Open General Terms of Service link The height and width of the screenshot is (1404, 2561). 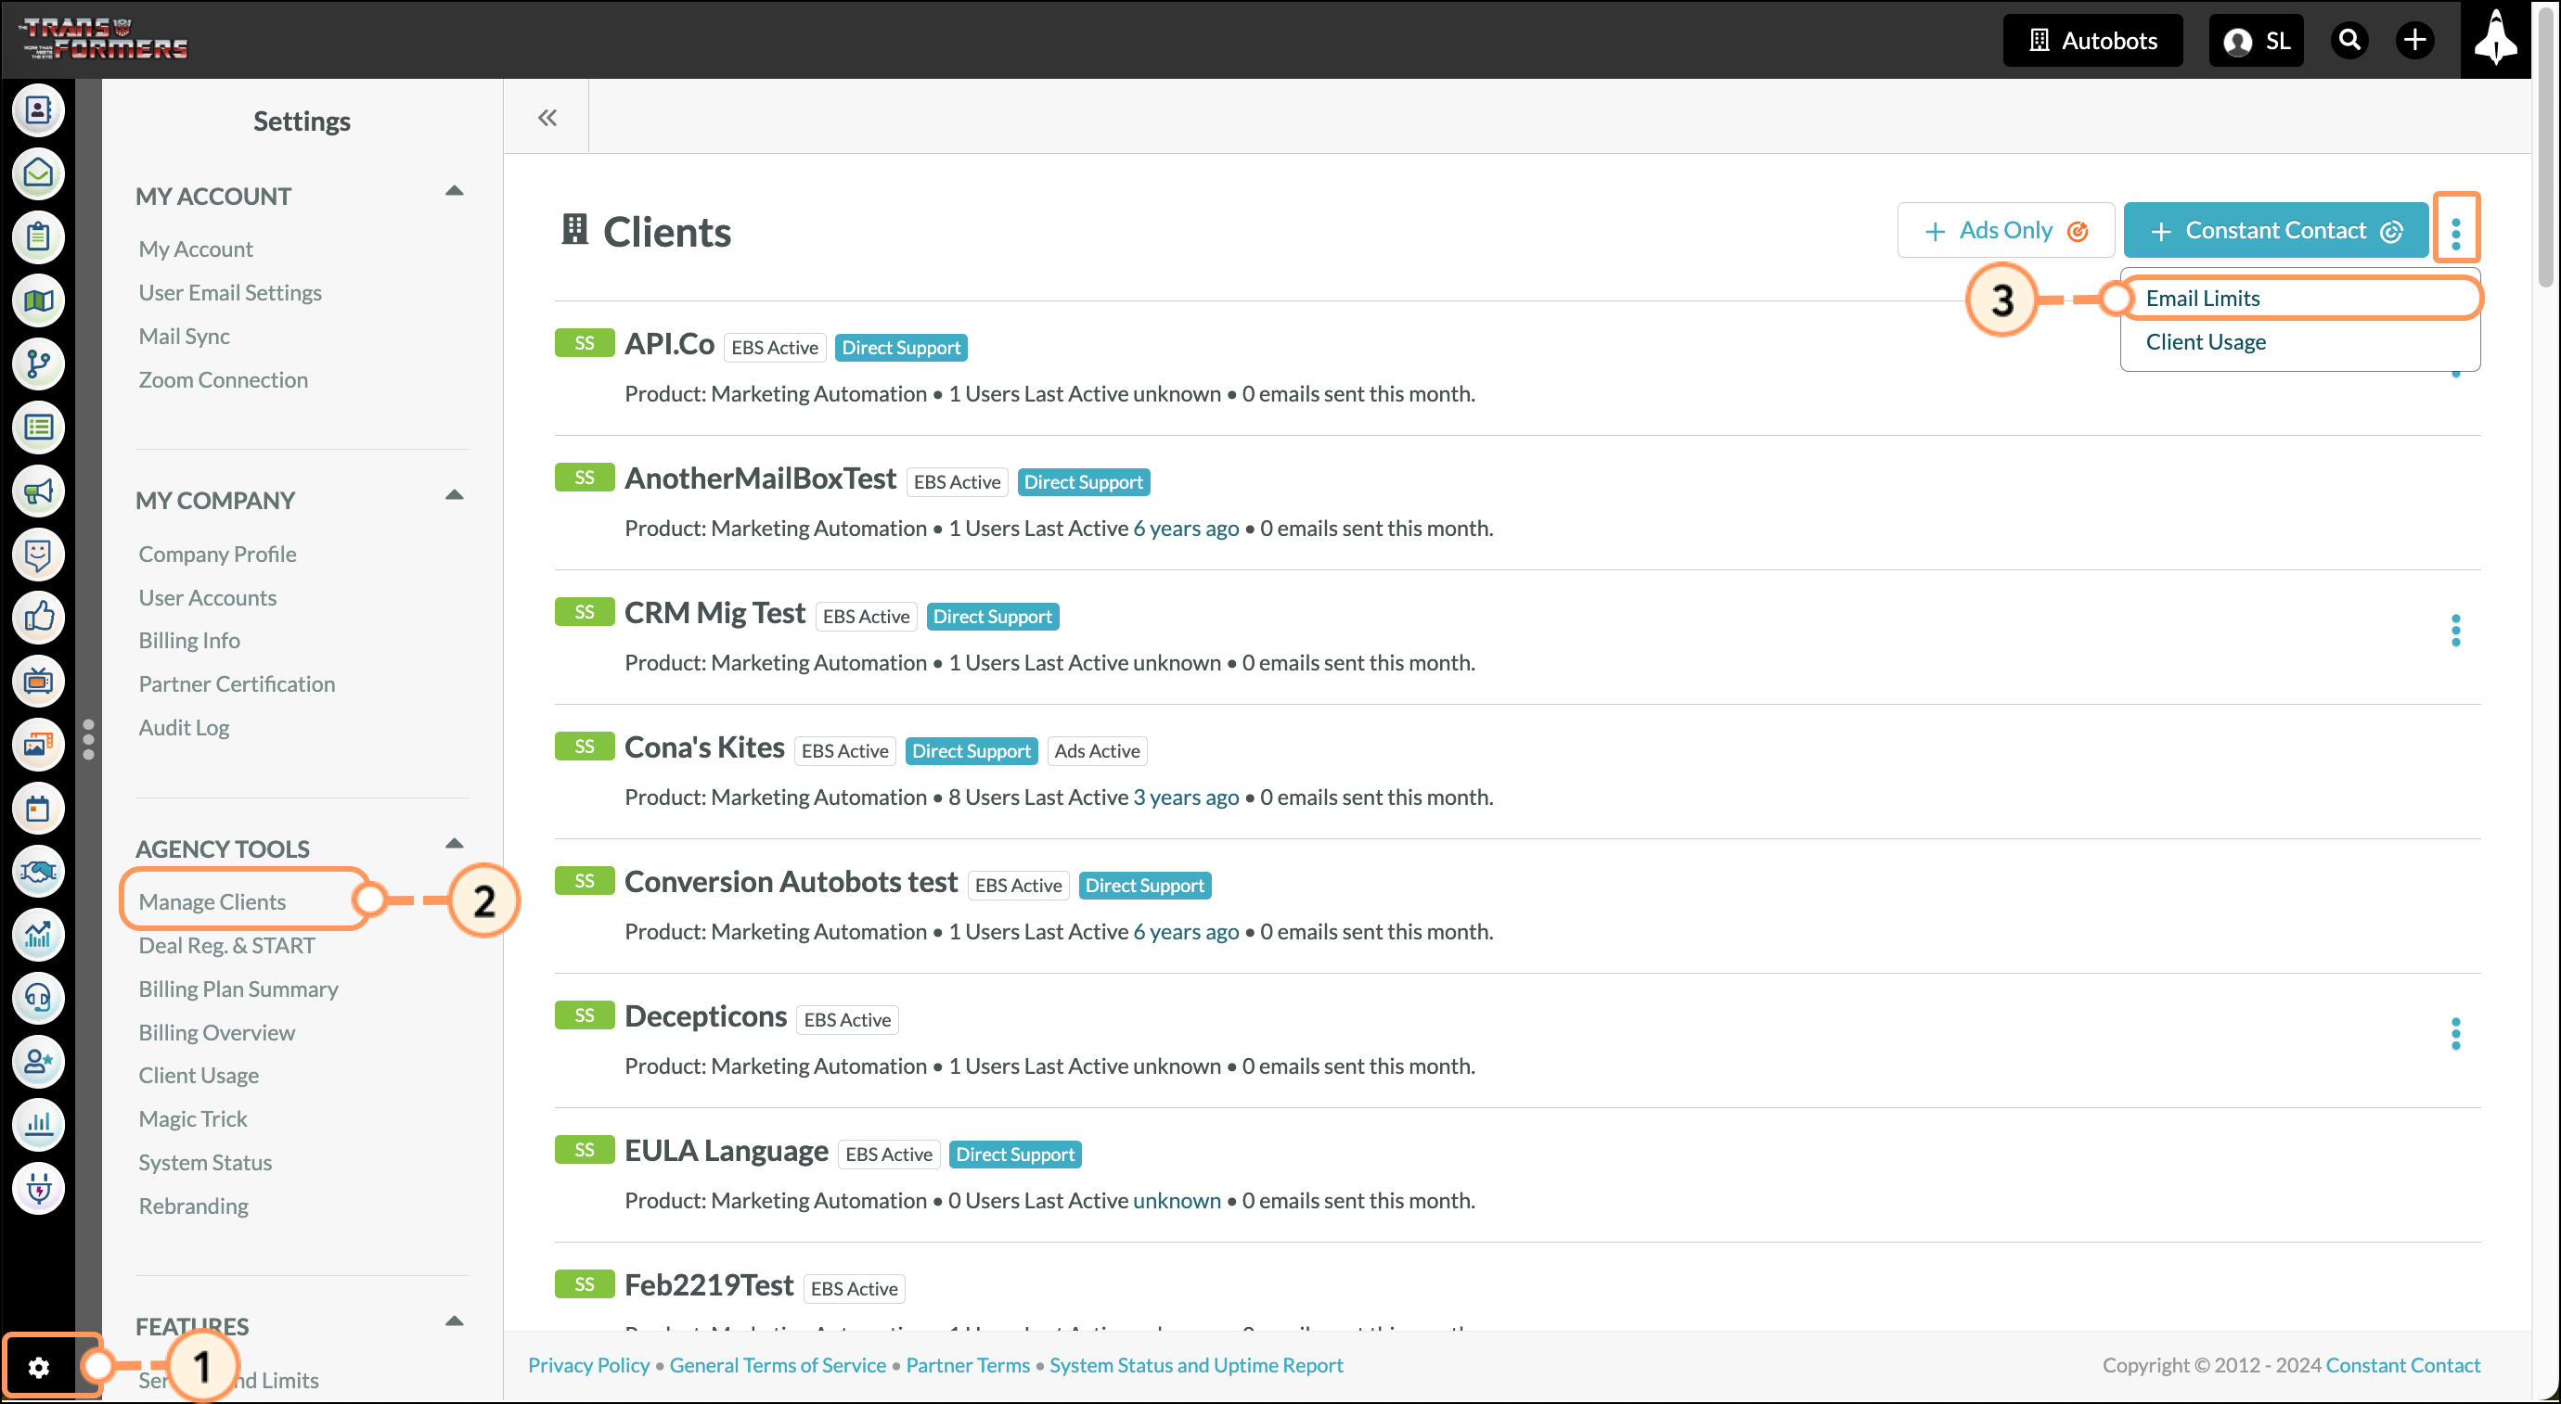(x=778, y=1365)
